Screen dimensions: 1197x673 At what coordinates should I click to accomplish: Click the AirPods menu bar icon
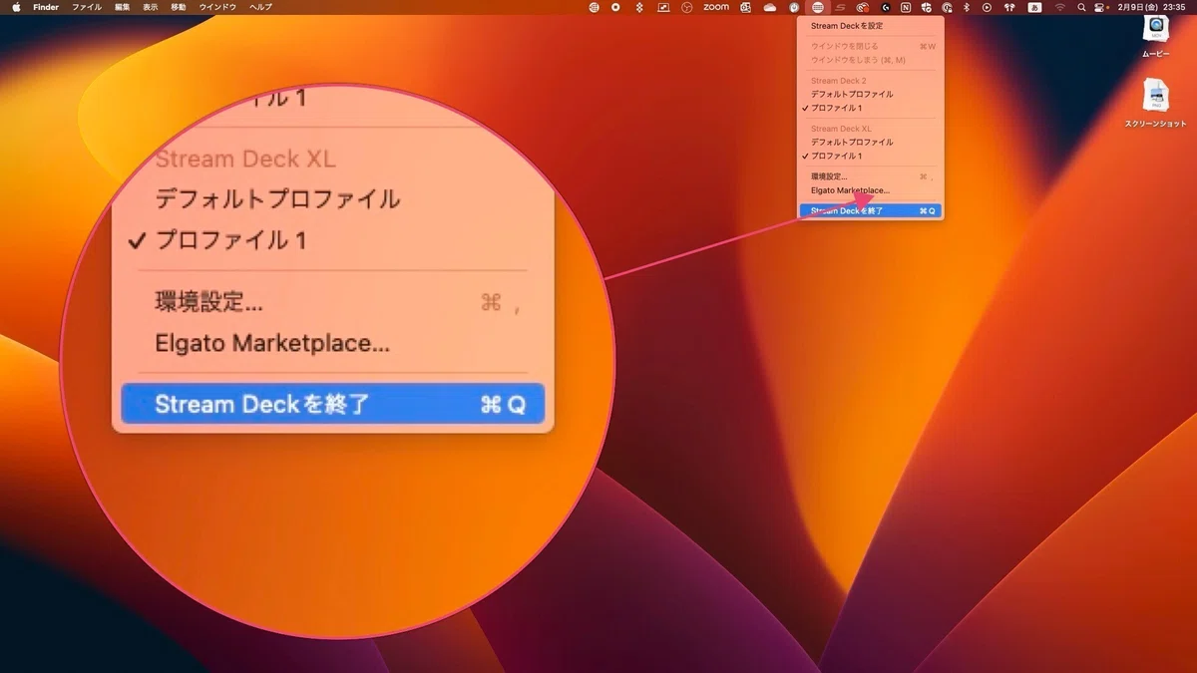tap(1008, 7)
